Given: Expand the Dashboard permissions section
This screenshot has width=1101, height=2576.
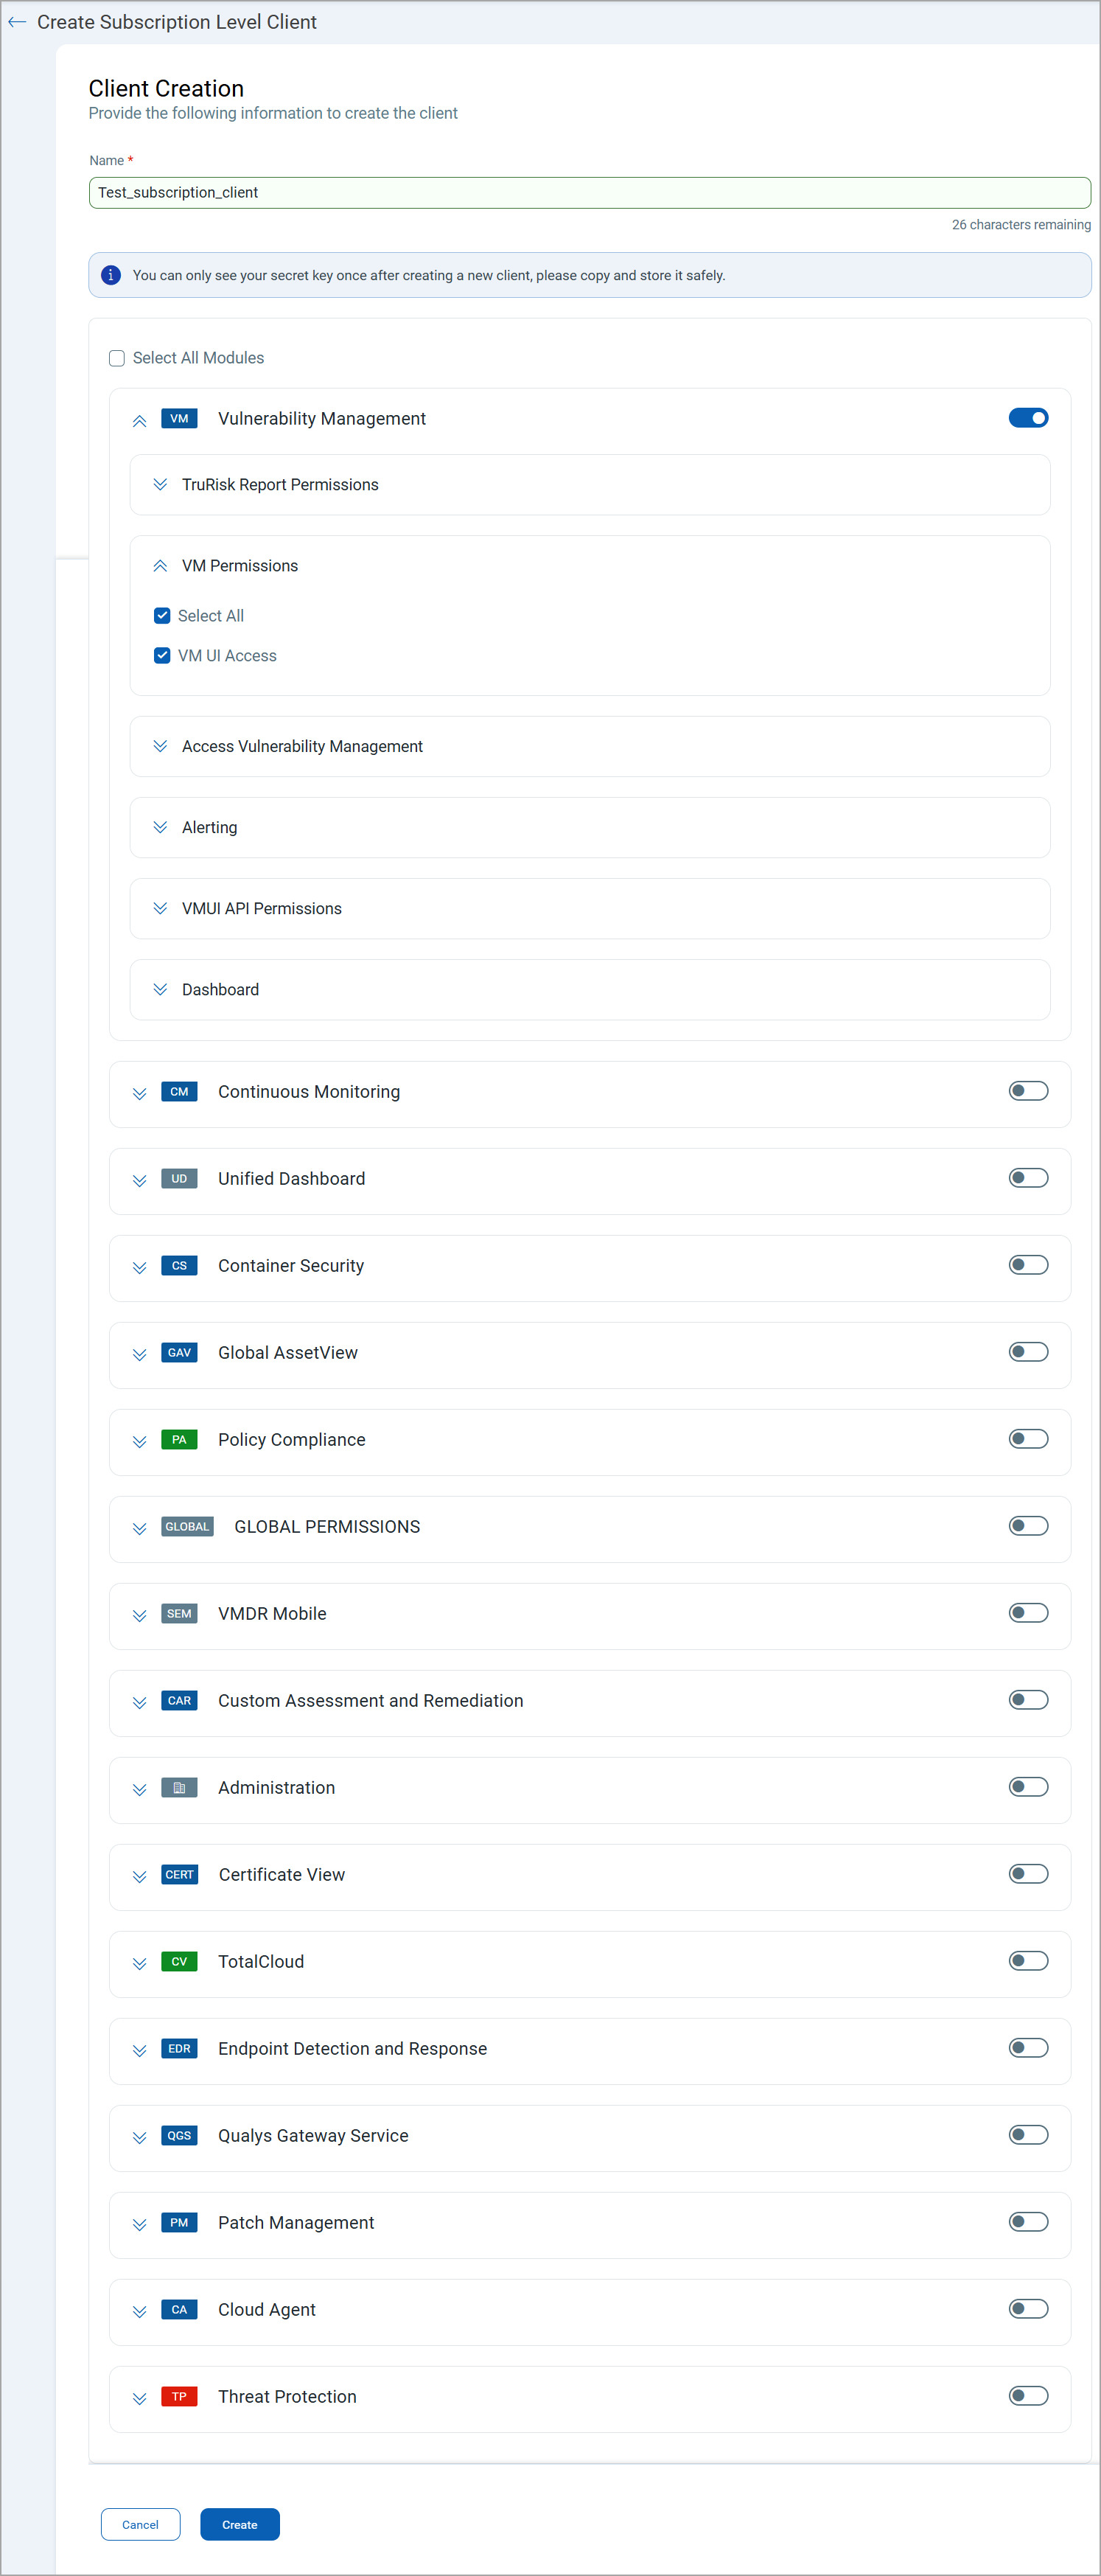Looking at the screenshot, I should coord(160,989).
